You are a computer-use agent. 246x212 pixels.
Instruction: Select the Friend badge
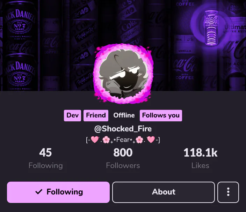point(96,115)
